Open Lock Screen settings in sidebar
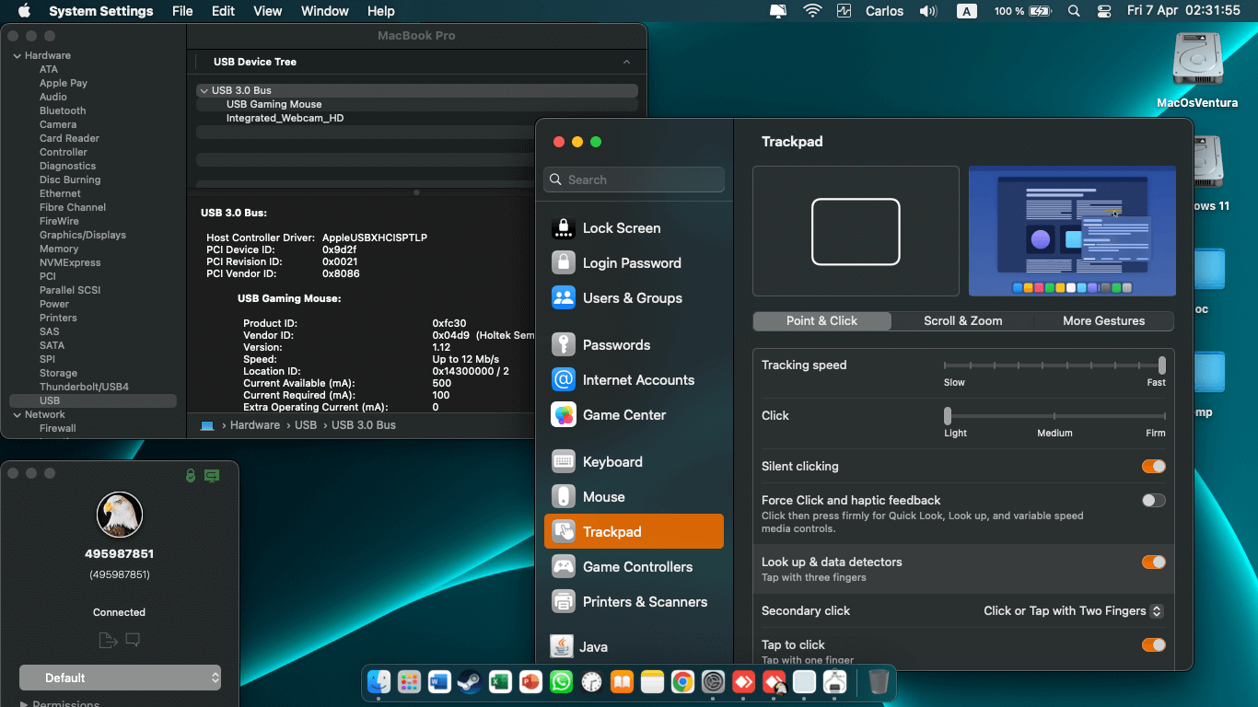The height and width of the screenshot is (707, 1258). tap(634, 228)
